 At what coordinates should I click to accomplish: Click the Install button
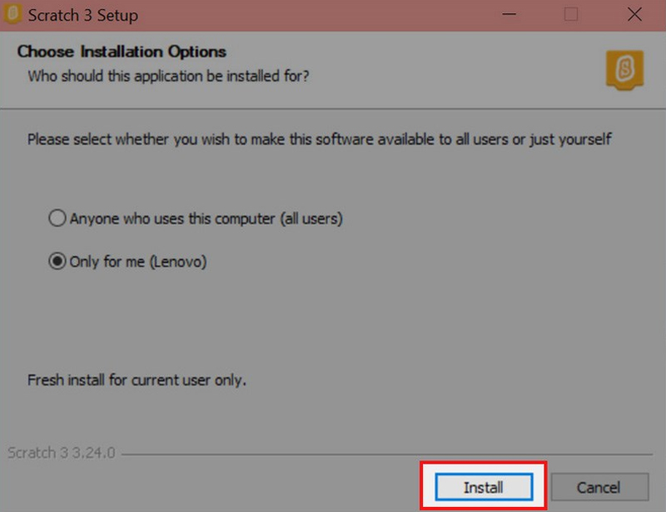pyautogui.click(x=484, y=487)
